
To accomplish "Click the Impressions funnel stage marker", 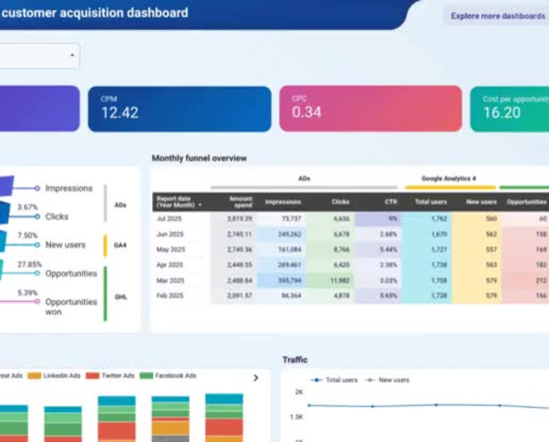I will (x=37, y=188).
